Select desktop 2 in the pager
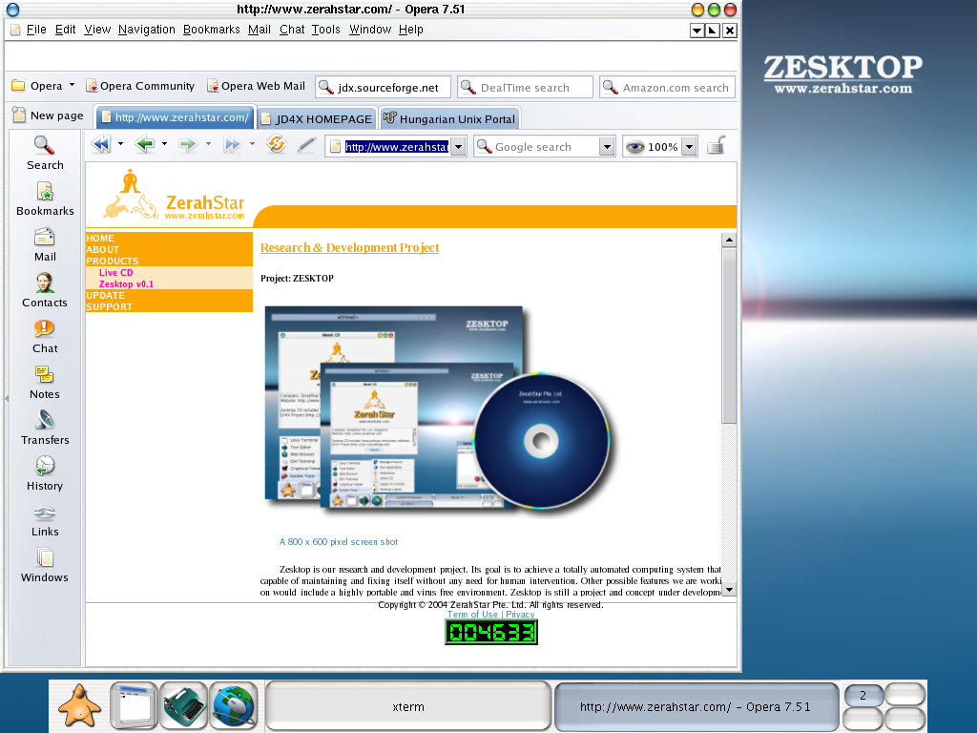977x733 pixels. (x=863, y=696)
